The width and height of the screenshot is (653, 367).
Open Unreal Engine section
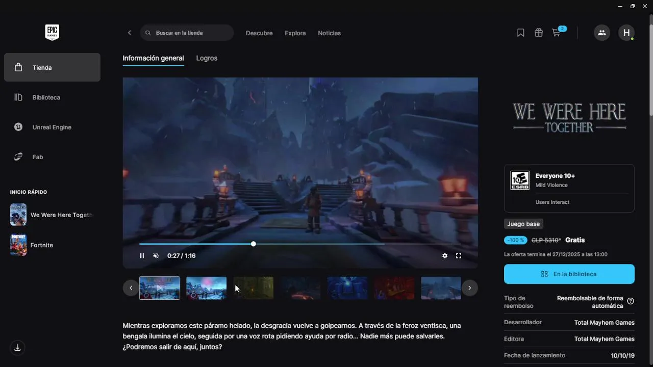pos(52,127)
